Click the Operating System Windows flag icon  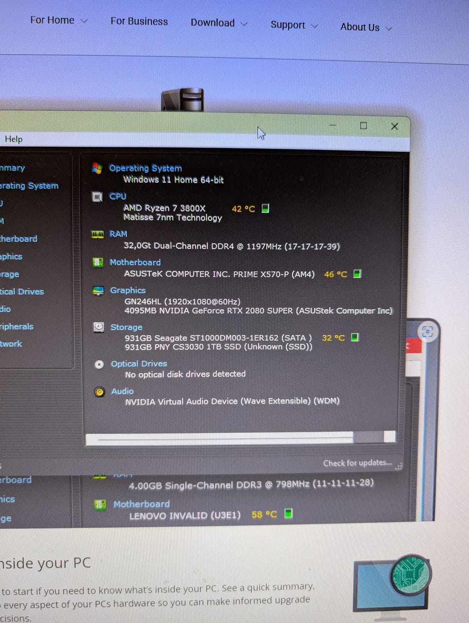(x=97, y=168)
